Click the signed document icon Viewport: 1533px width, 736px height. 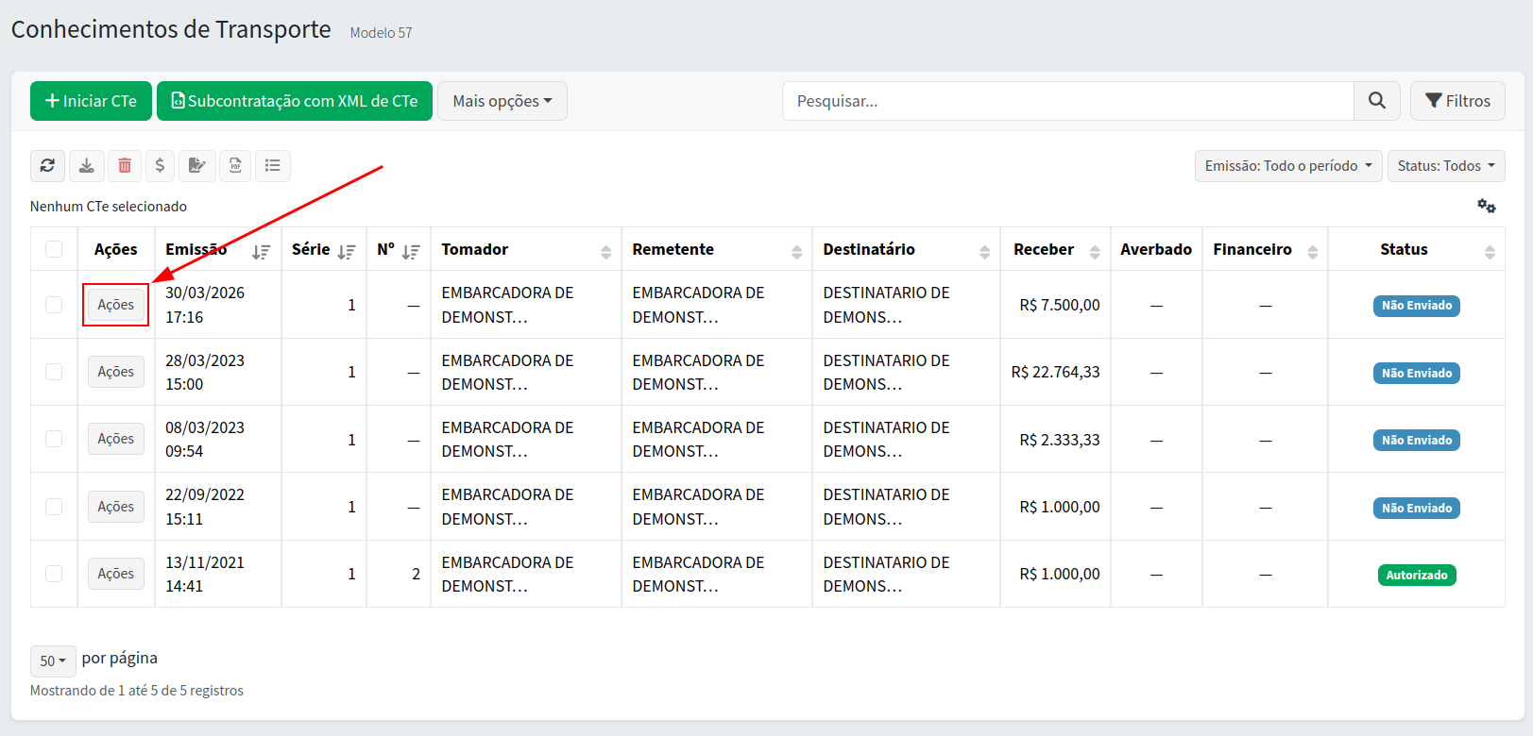197,166
